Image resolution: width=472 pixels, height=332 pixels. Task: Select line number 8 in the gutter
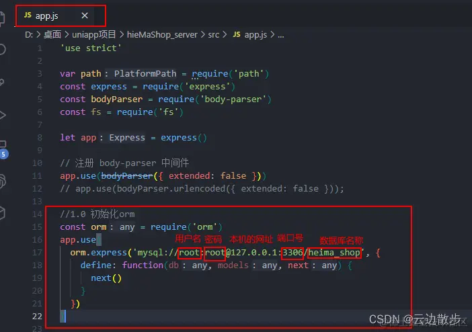click(x=40, y=138)
